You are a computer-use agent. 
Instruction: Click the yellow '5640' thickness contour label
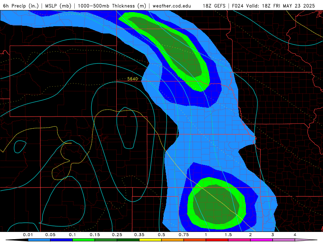coord(132,79)
